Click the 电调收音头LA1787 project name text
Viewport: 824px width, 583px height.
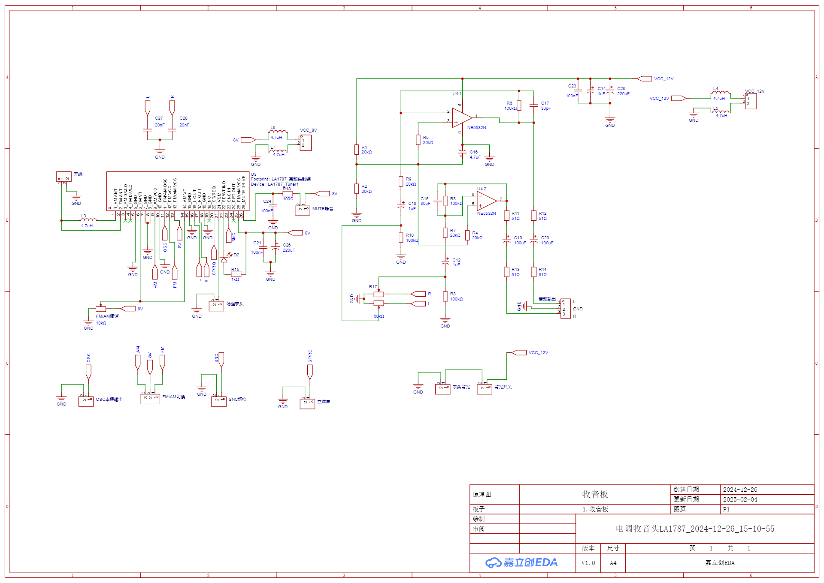[x=695, y=529]
